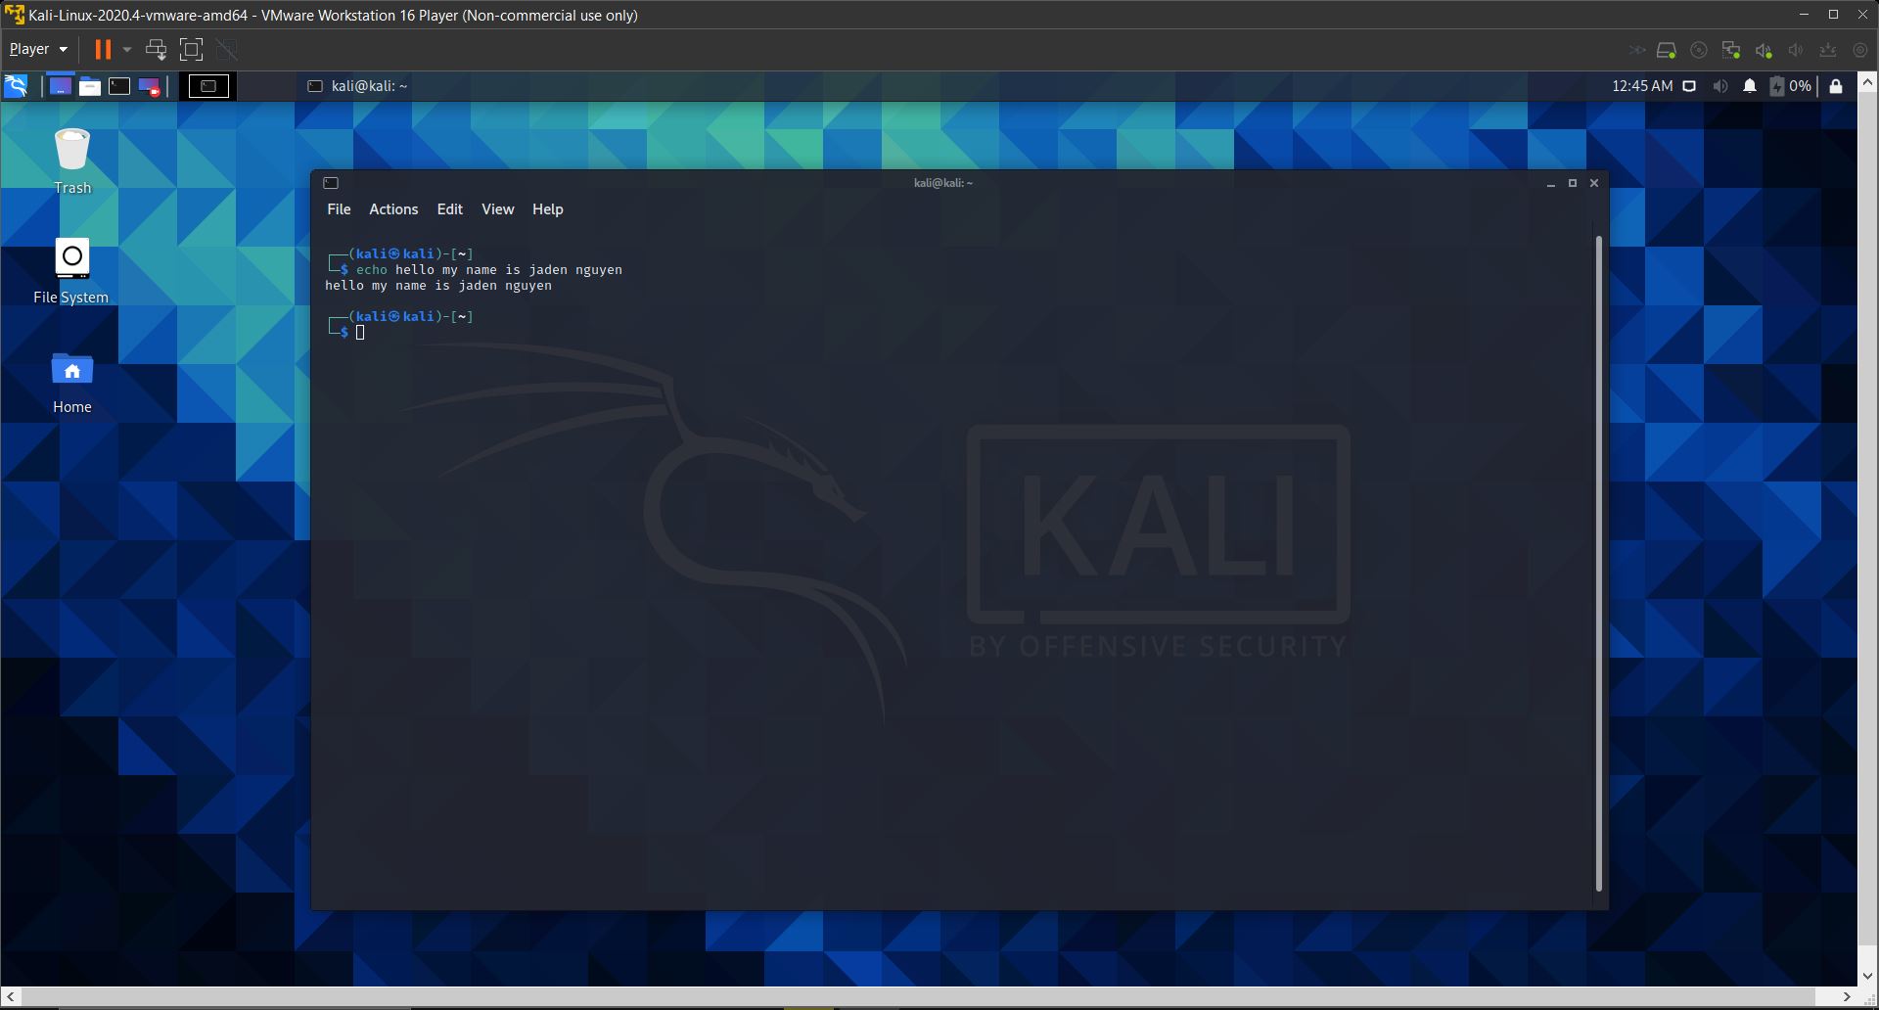This screenshot has height=1010, width=1879.
Task: Click the VMware scroll-down arrow at right edge
Action: click(1868, 976)
